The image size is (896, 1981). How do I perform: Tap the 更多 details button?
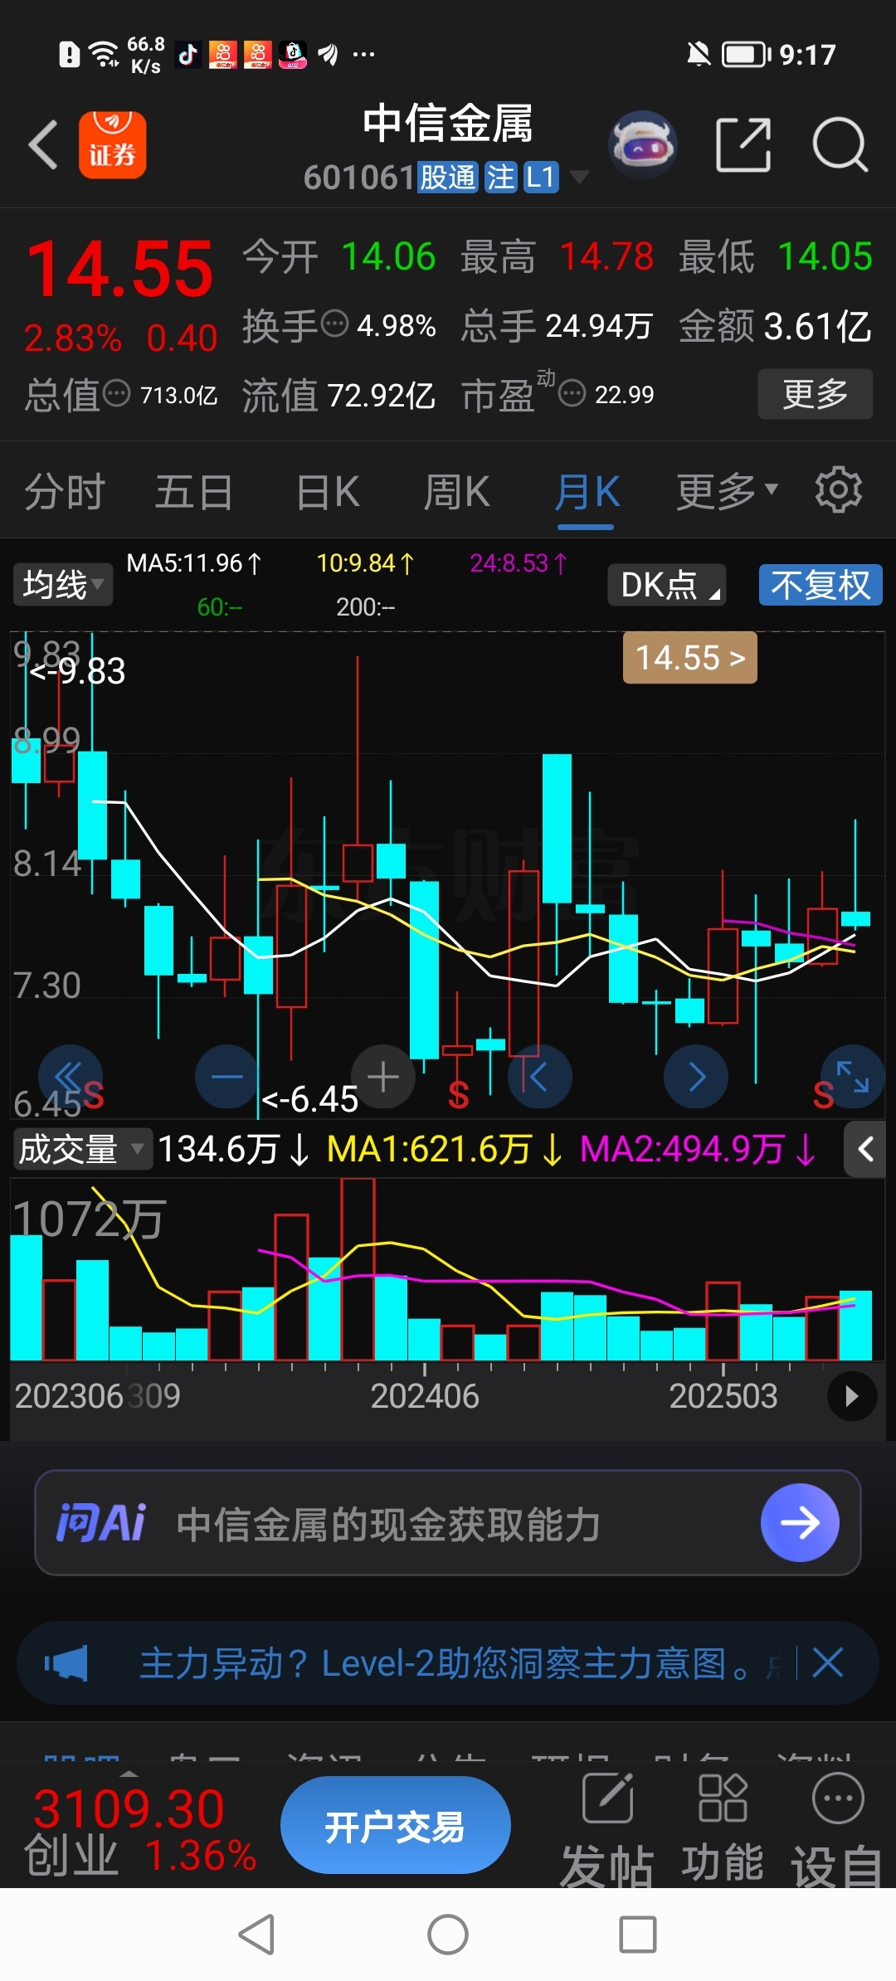(816, 394)
